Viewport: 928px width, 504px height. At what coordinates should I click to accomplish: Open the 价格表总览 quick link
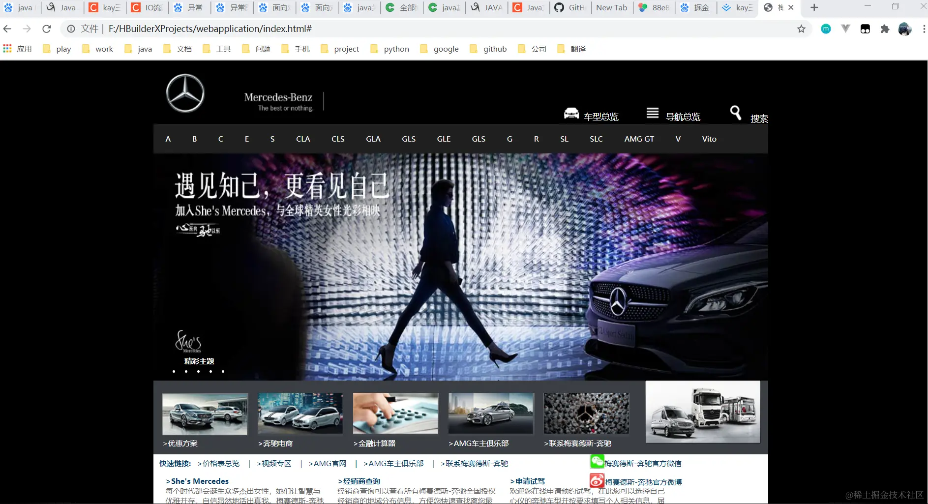pos(218,464)
